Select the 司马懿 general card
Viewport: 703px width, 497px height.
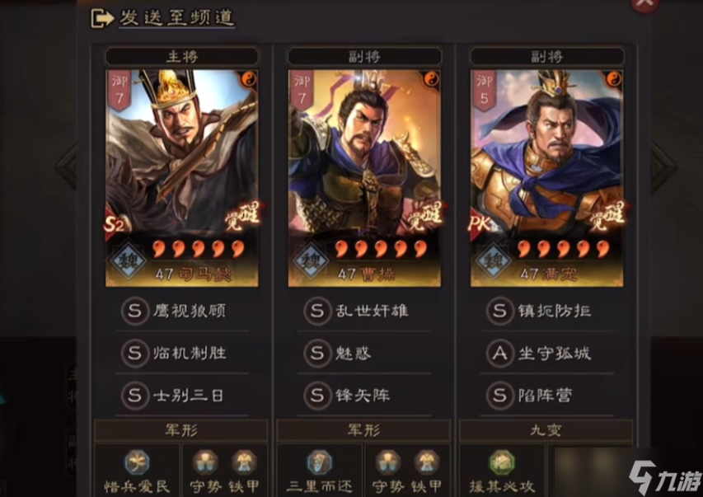click(181, 178)
